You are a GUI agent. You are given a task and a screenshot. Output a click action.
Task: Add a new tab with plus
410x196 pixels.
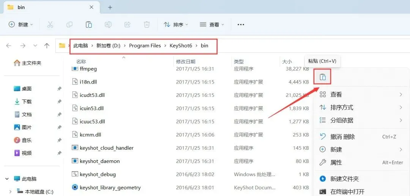(110, 7)
